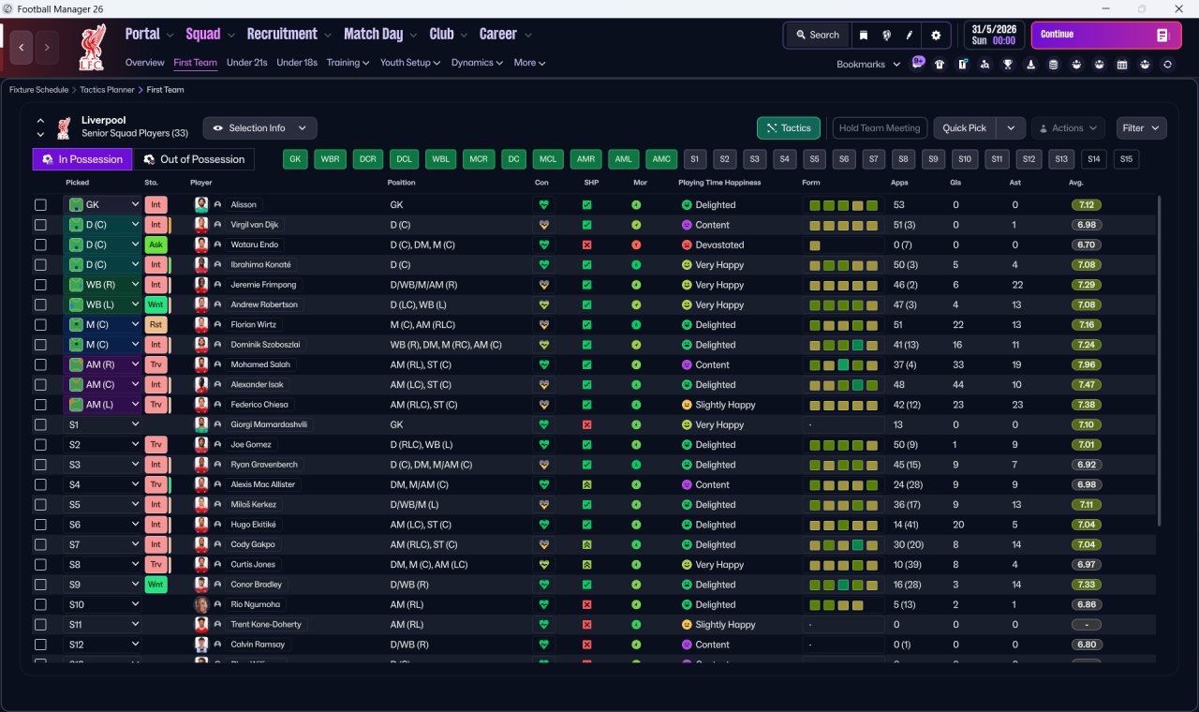This screenshot has width=1199, height=712.
Task: Click the coins stack finances icon
Action: [x=1054, y=65]
